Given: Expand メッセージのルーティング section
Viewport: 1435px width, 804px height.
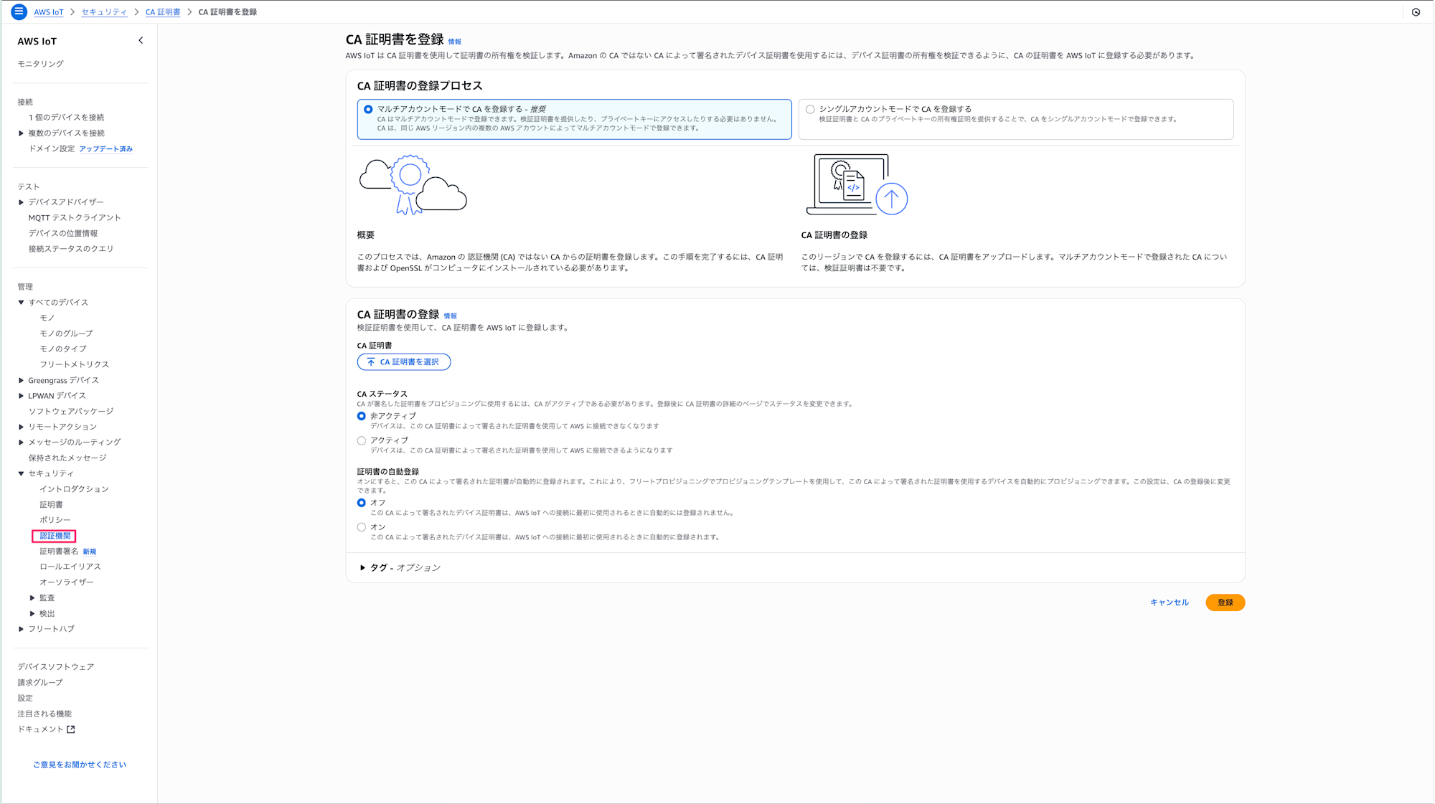Looking at the screenshot, I should [21, 443].
